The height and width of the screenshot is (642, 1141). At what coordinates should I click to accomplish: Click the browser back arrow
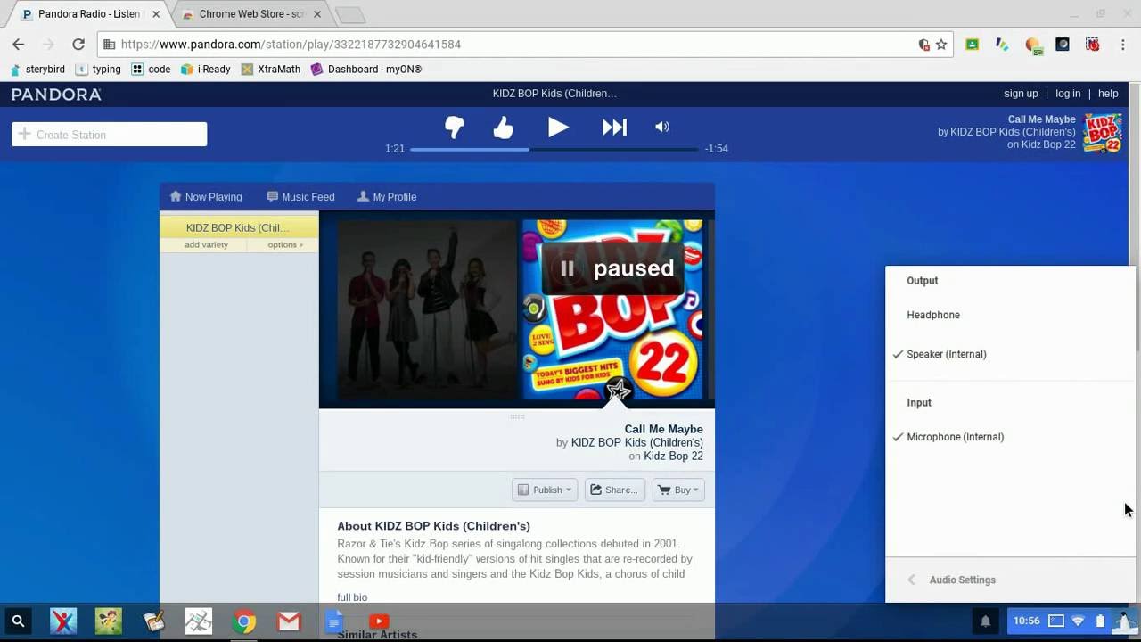coord(19,45)
